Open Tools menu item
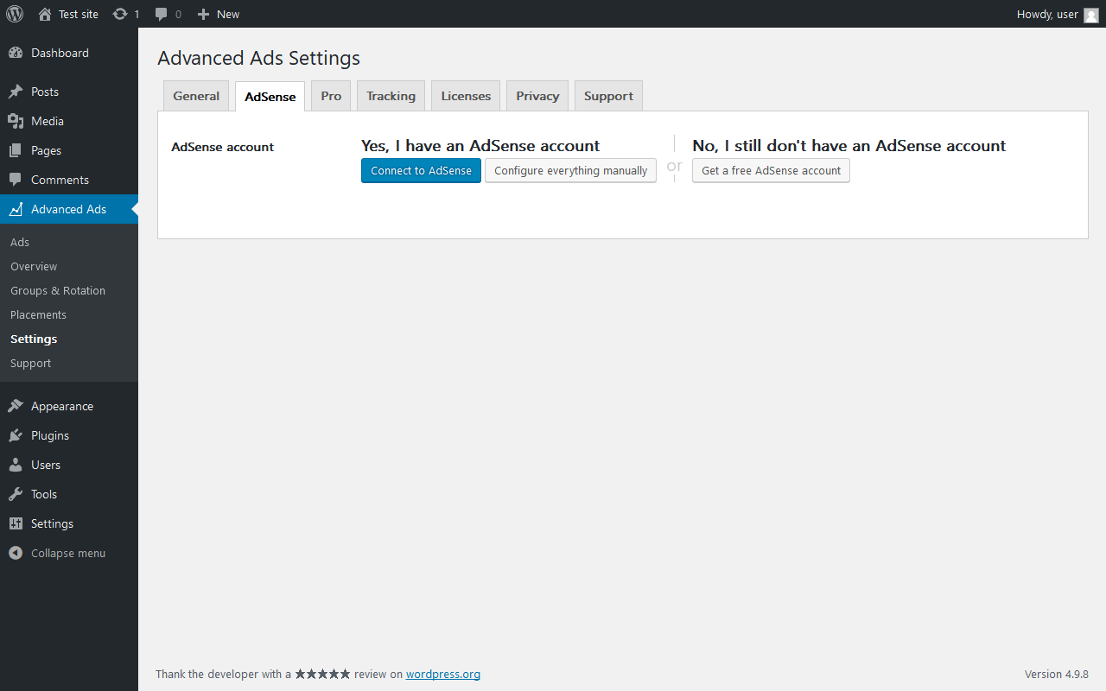1106x691 pixels. 69,494
